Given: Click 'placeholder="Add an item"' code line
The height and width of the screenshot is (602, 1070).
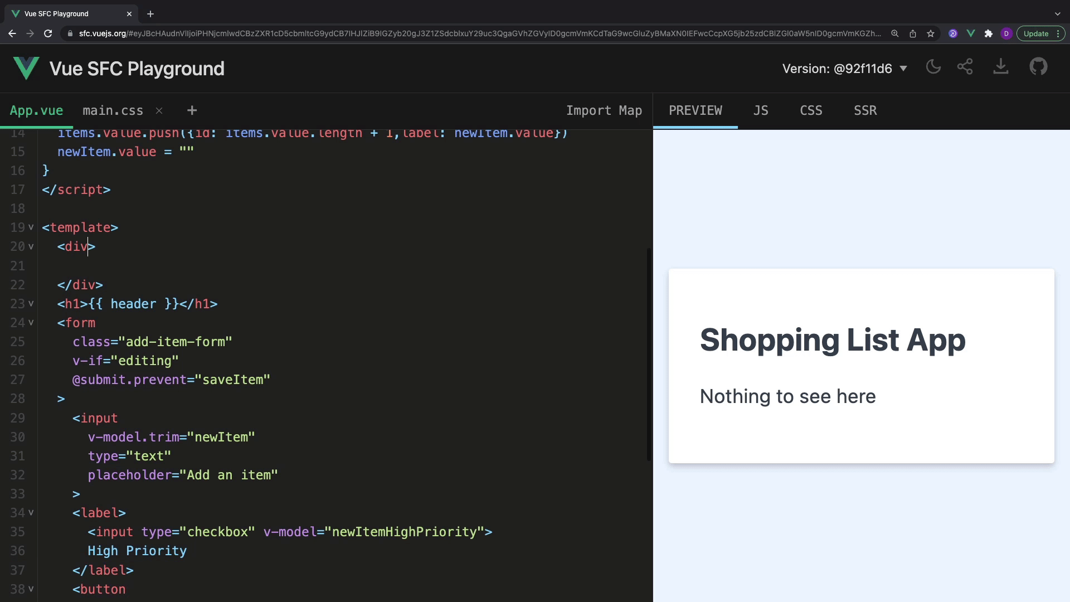Looking at the screenshot, I should pos(183,475).
